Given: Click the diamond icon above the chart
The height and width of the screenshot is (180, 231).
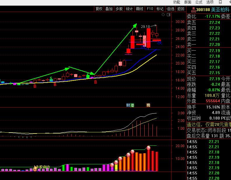Looking at the screenshot, I should tap(163, 15).
